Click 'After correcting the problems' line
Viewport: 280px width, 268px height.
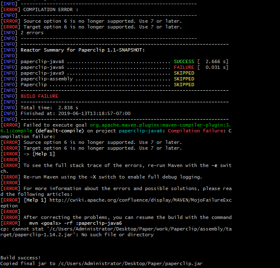[x=128, y=218]
